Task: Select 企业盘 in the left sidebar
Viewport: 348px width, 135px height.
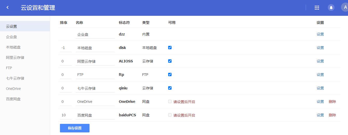Action: coord(11,37)
